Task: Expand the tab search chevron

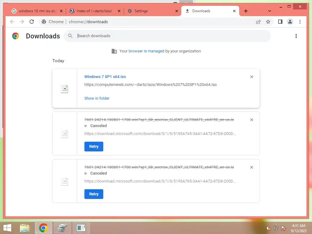Action: click(270, 11)
